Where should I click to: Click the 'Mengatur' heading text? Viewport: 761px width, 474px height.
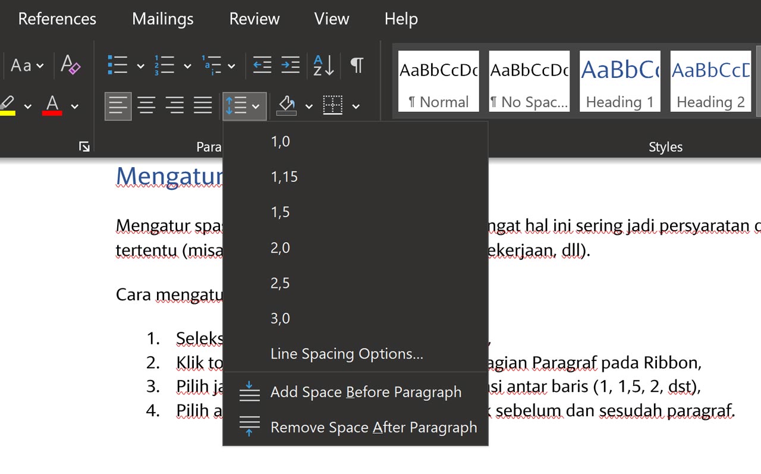click(169, 176)
